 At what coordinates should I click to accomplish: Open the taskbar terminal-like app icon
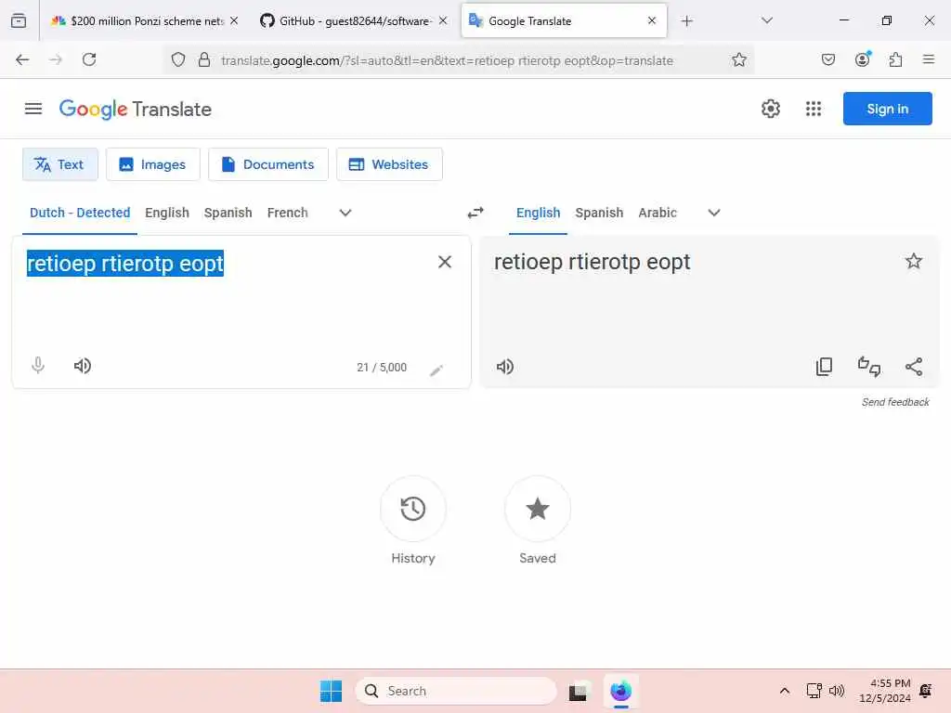pos(578,691)
